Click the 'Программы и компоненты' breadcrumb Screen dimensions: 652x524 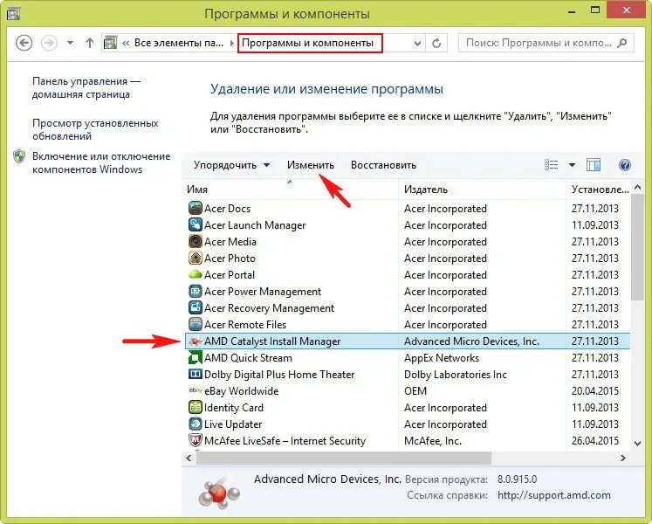tap(308, 43)
